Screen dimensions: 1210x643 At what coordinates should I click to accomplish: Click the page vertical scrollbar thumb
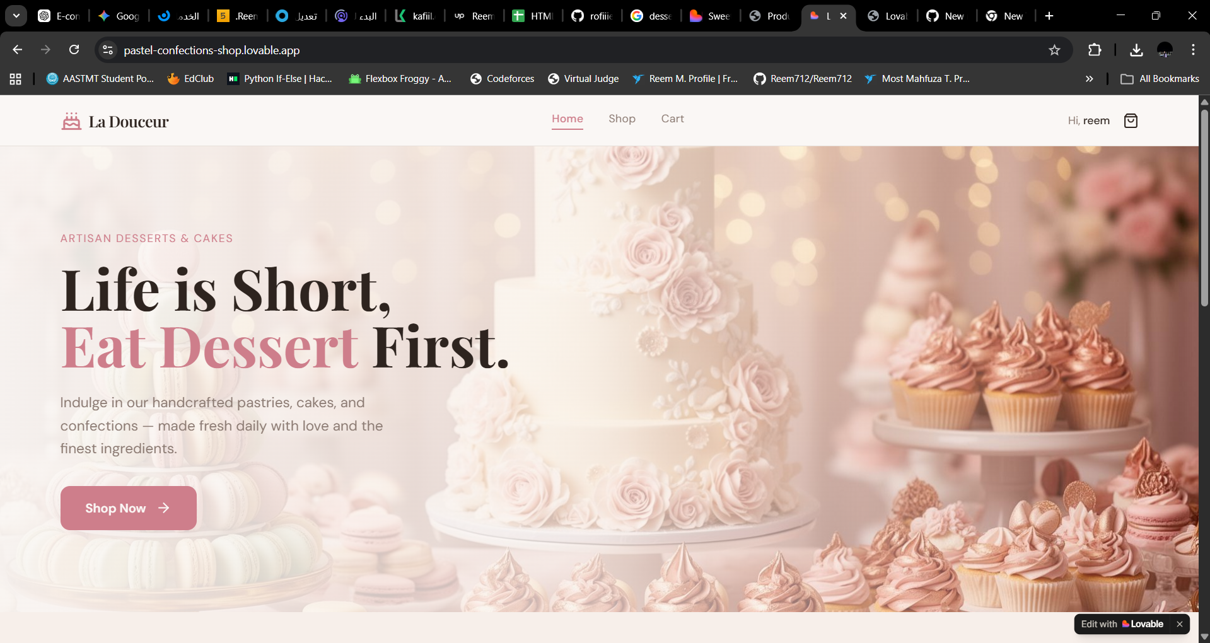click(1204, 208)
